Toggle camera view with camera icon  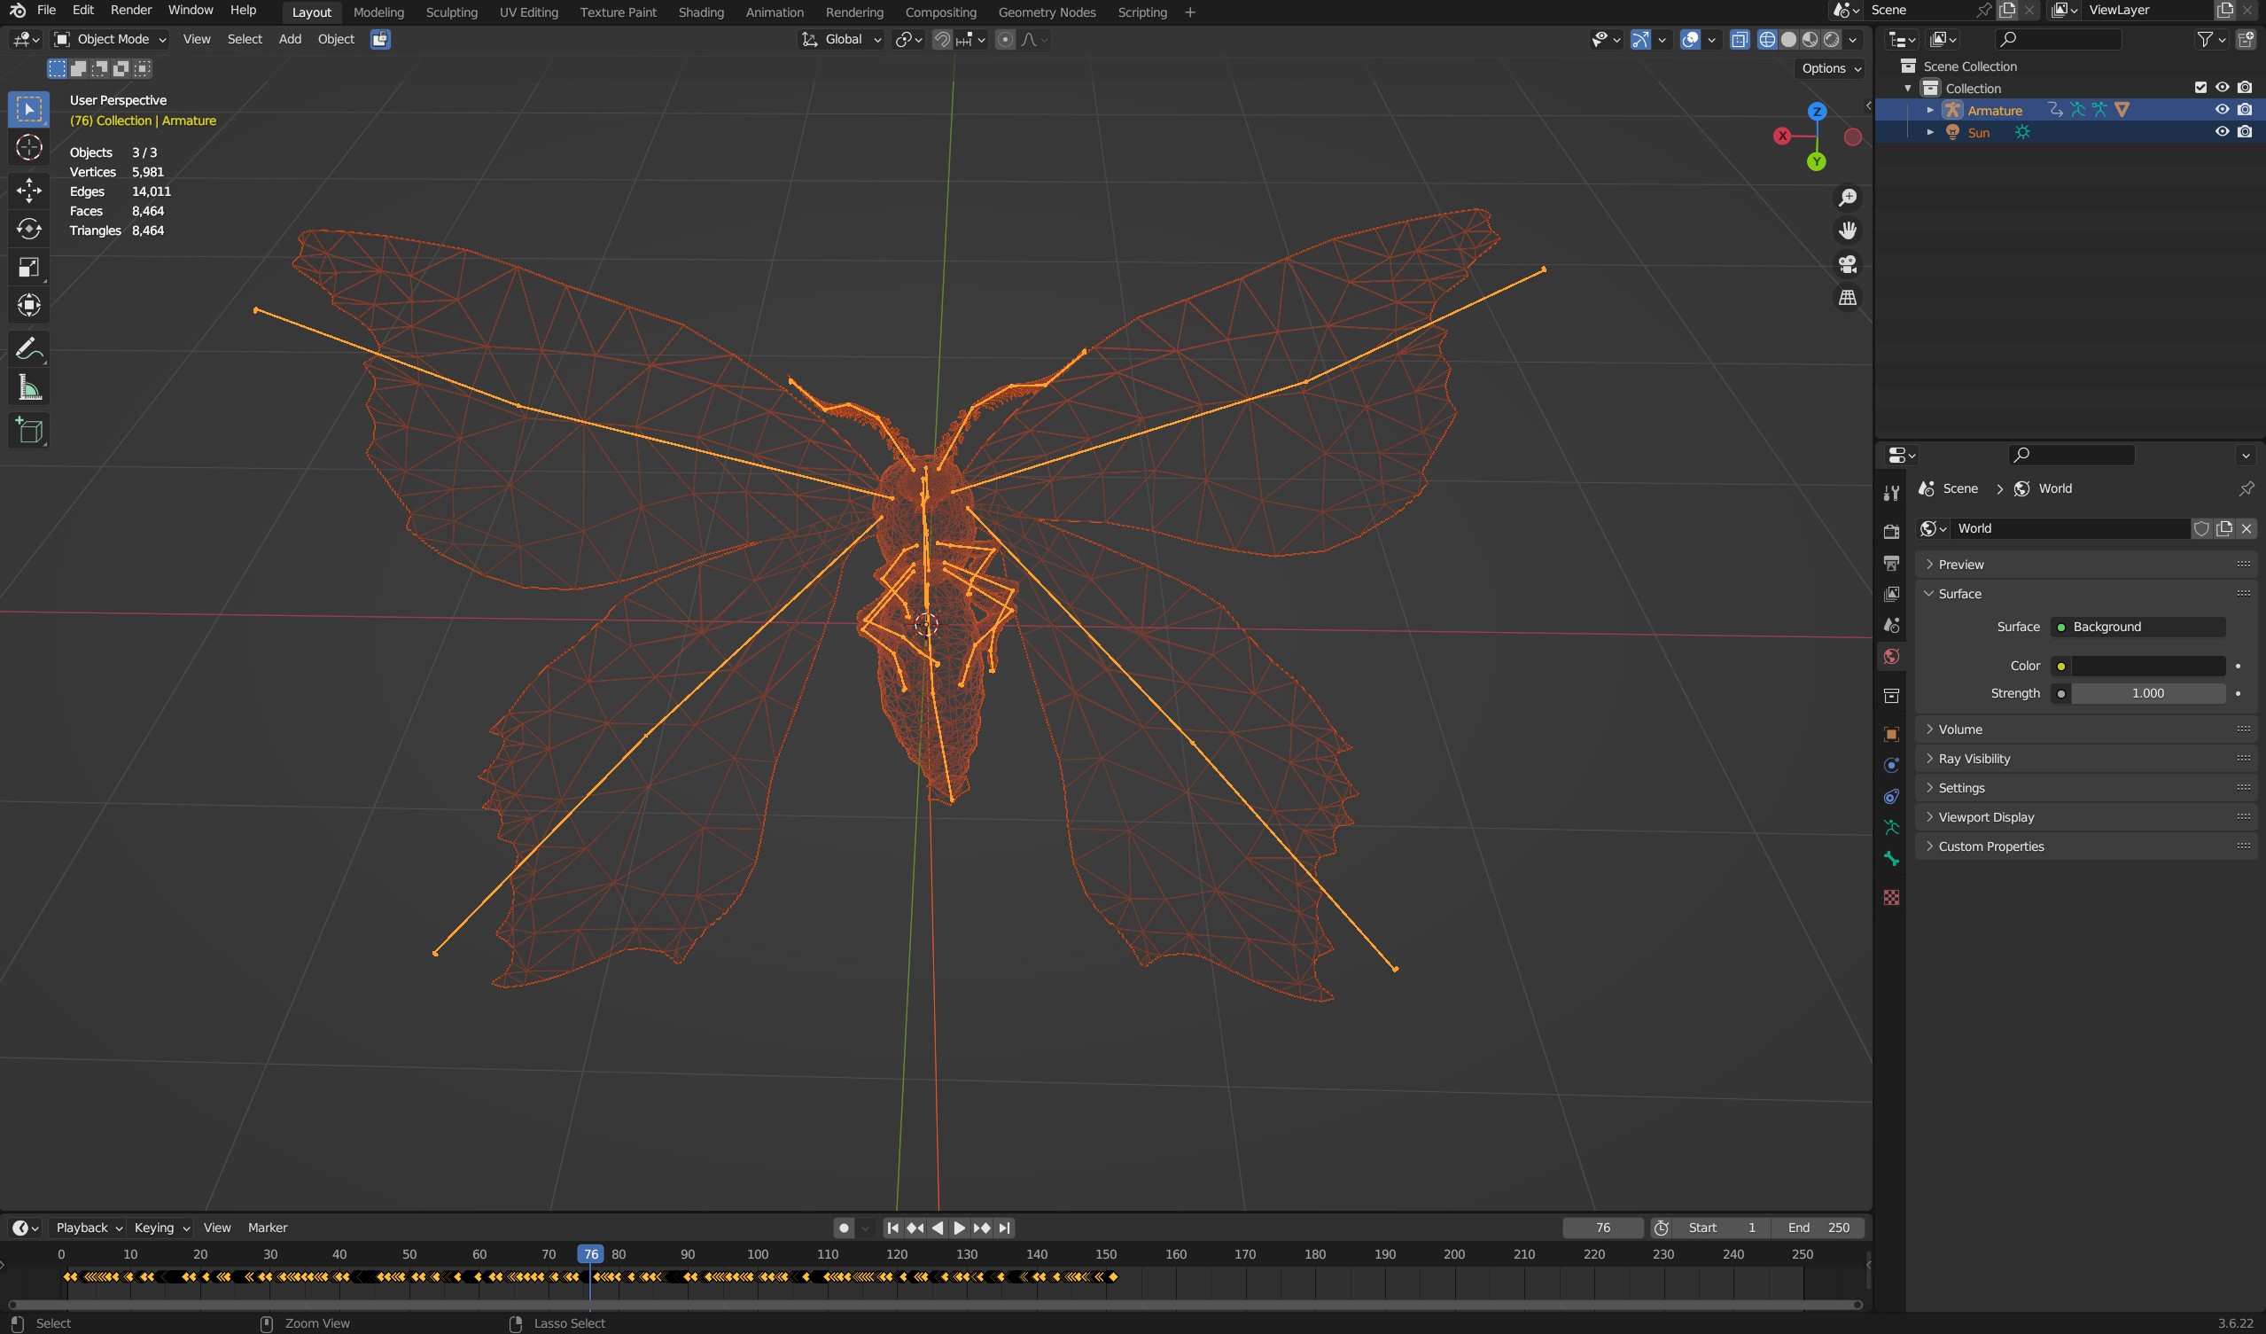[x=1848, y=264]
